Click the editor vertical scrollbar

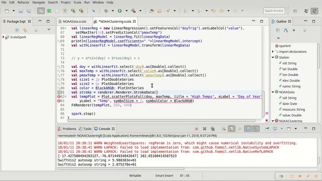pyautogui.click(x=263, y=104)
